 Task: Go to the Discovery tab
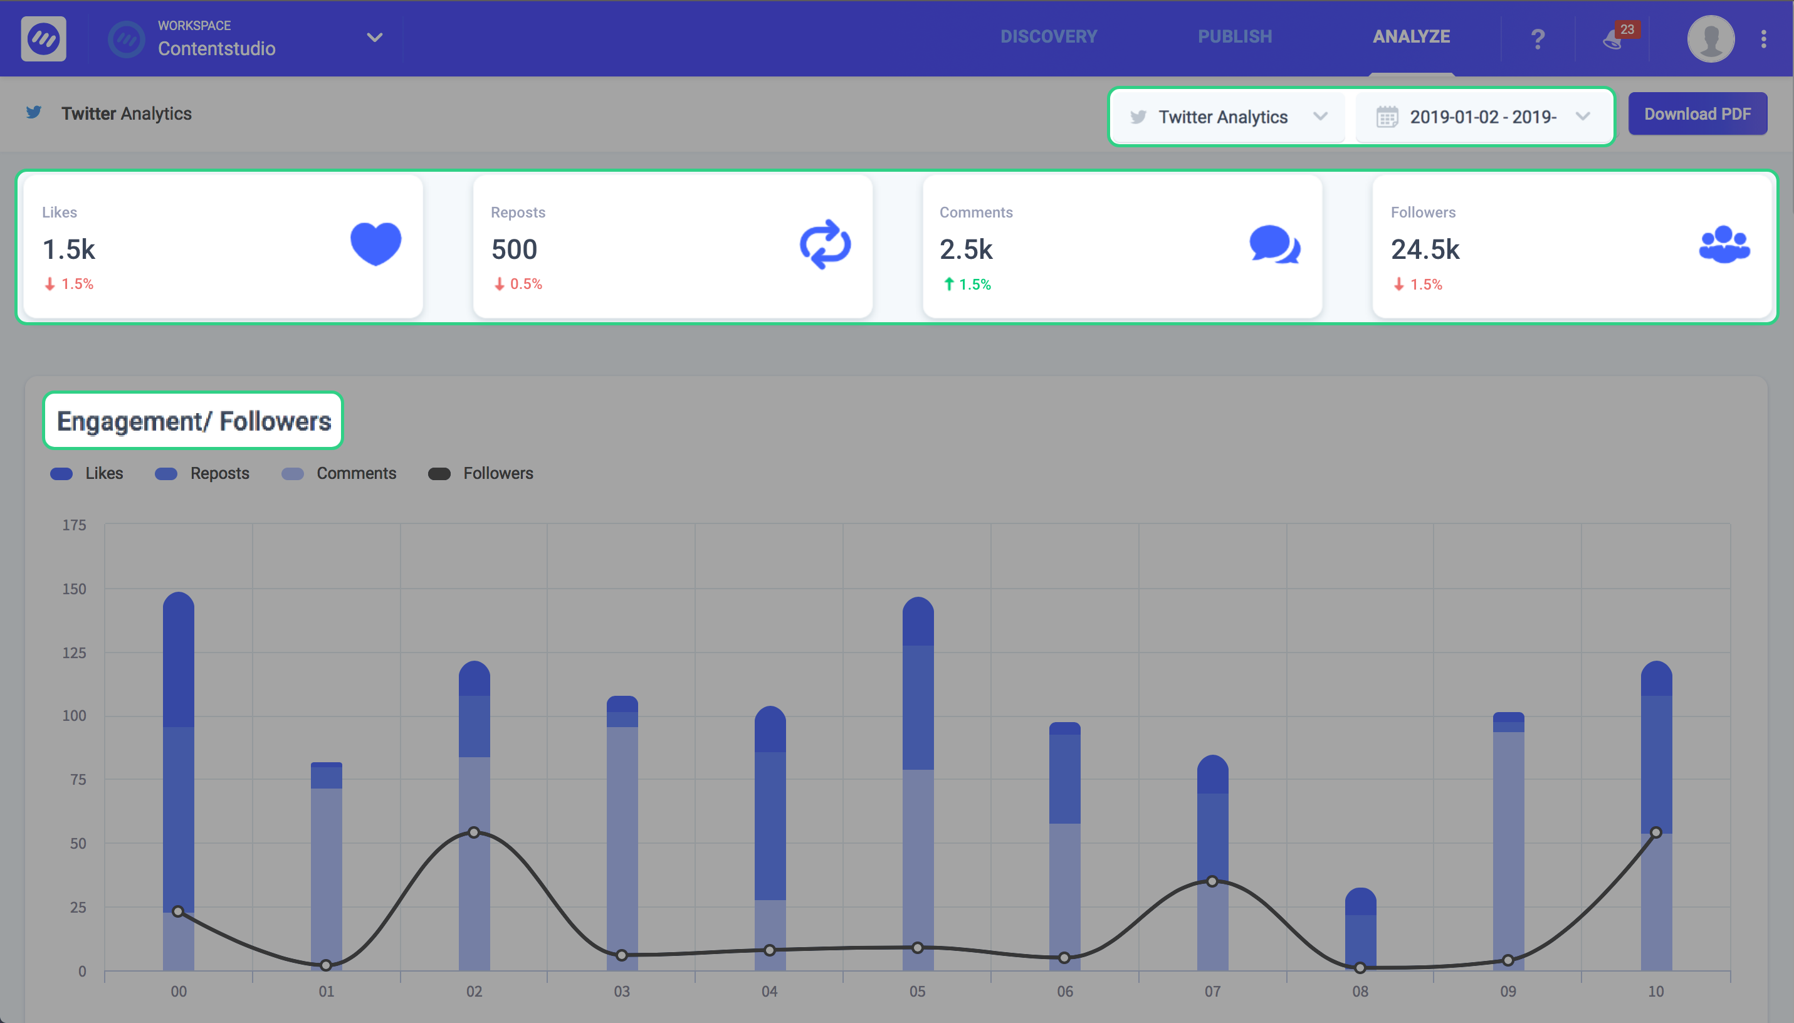(x=1048, y=36)
